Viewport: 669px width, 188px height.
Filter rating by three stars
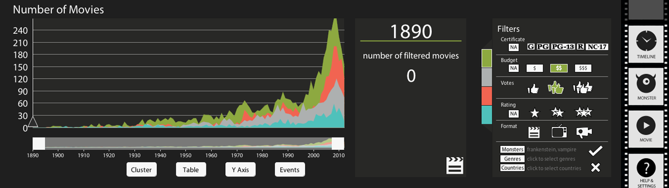583,112
